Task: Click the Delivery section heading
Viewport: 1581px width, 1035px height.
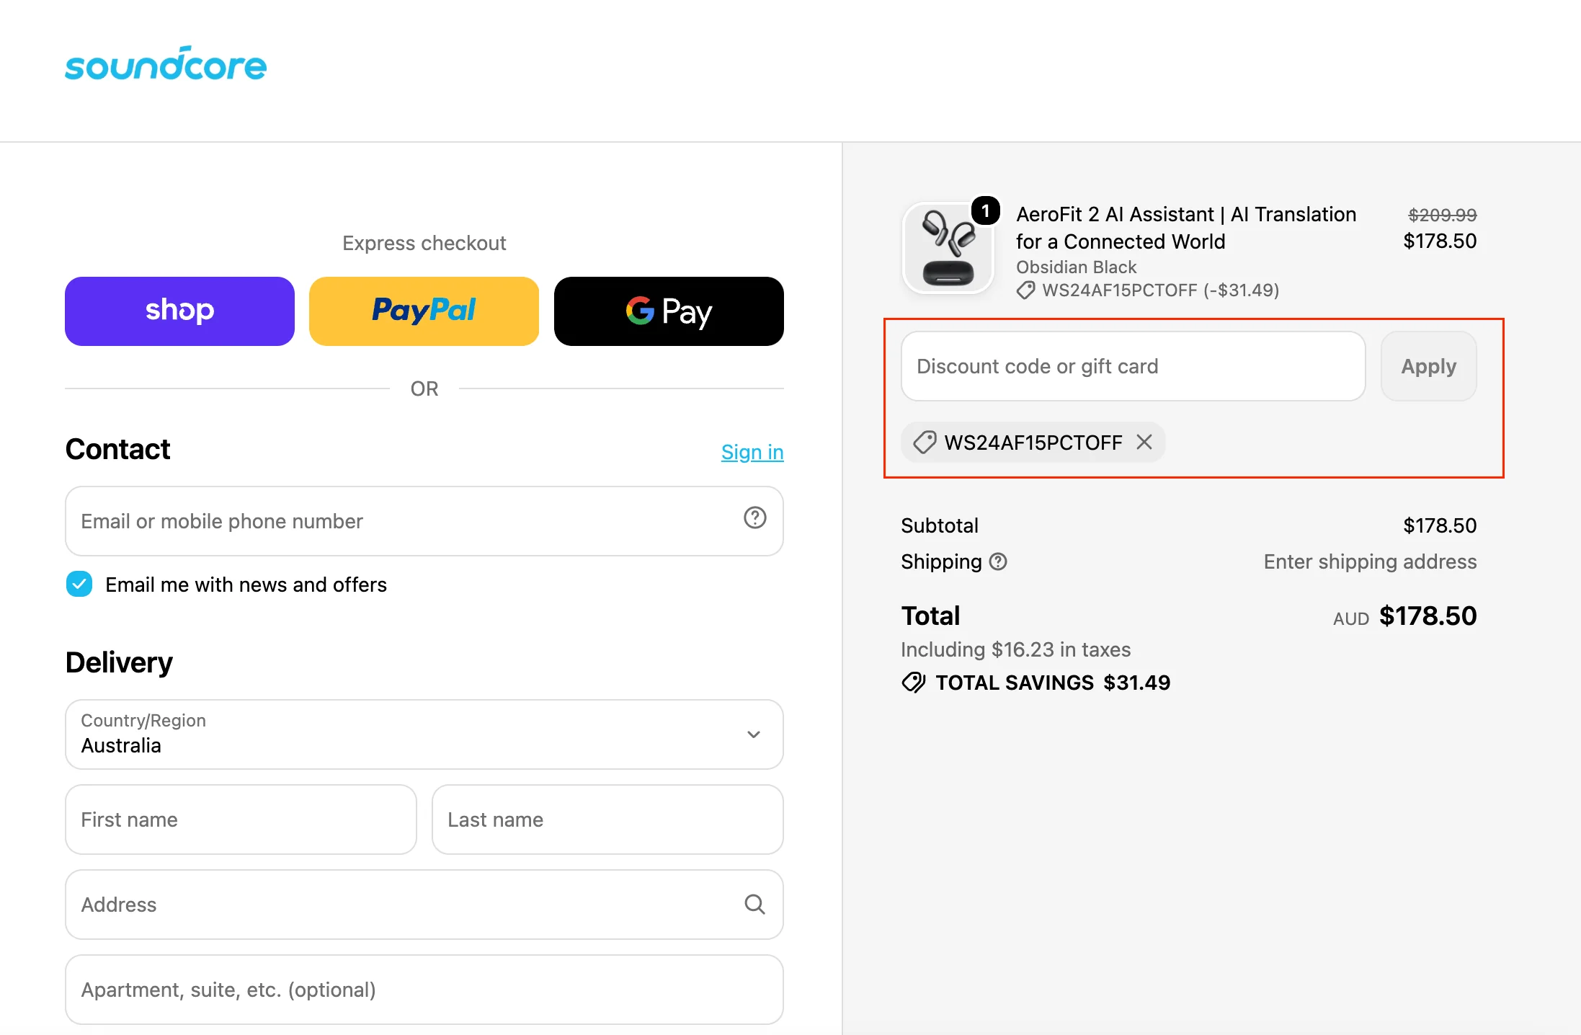Action: click(119, 662)
